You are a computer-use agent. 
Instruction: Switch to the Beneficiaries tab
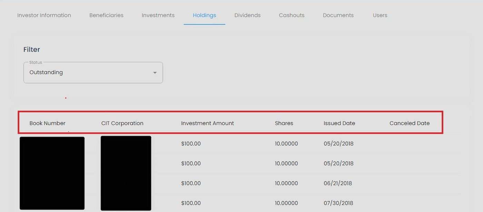[x=106, y=15]
